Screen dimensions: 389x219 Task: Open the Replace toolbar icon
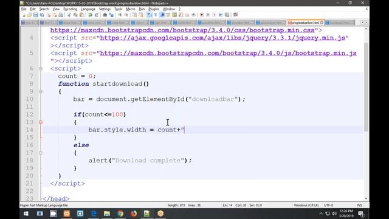pyautogui.click(x=111, y=15)
